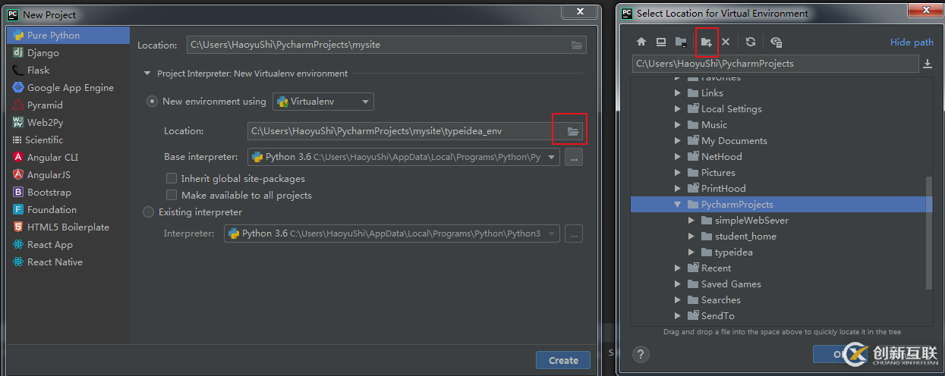Select React App project type
Viewport: 945px width, 376px height.
68,245
